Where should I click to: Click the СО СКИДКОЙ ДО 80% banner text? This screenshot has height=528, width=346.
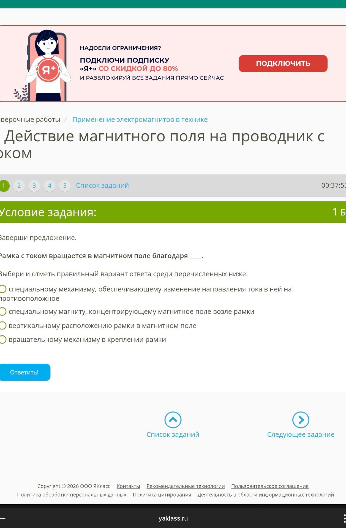coord(138,68)
